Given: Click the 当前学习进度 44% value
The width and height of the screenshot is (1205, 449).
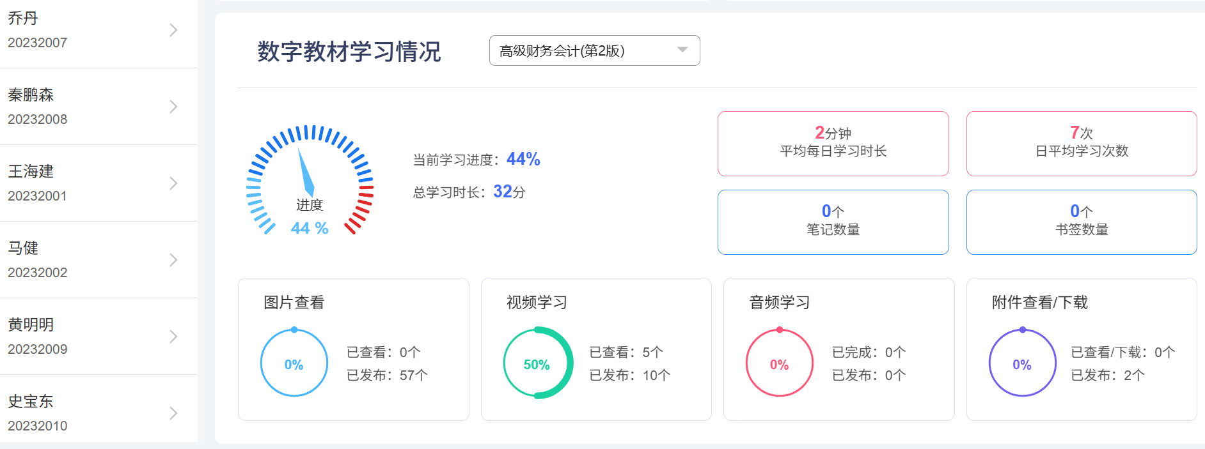Looking at the screenshot, I should (x=523, y=159).
